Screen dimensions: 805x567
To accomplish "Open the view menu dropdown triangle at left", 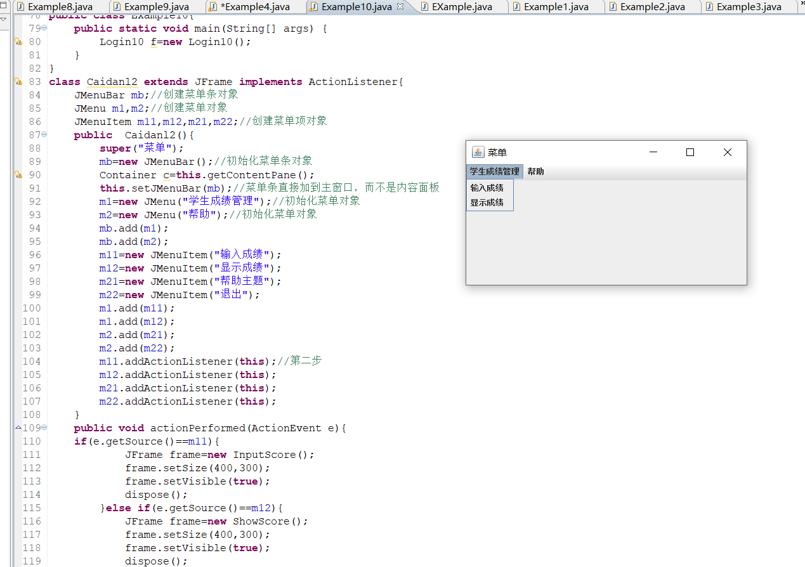I will tap(4, 19).
